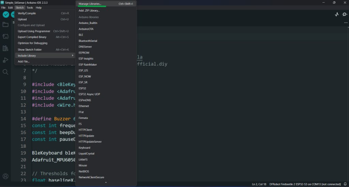Click the Arduino IDE app icon in title bar
The height and width of the screenshot is (187, 349).
point(2,2)
